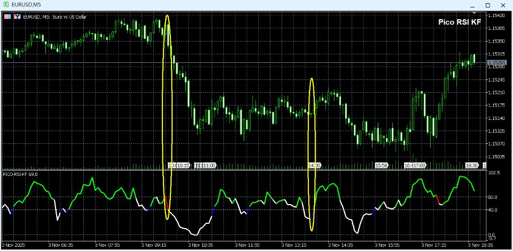Image resolution: width=513 pixels, height=251 pixels.
Task: Click the '3 Nov 17:15' time axis label
Action: click(435, 245)
